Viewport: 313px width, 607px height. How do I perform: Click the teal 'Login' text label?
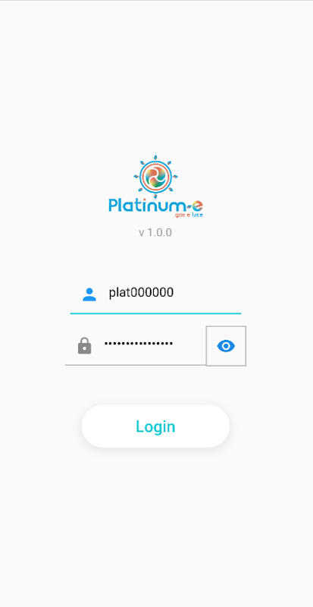tap(155, 426)
